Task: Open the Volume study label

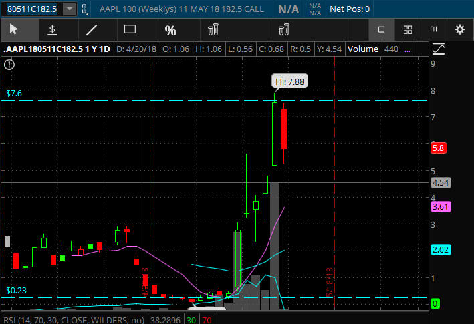Action: point(363,49)
